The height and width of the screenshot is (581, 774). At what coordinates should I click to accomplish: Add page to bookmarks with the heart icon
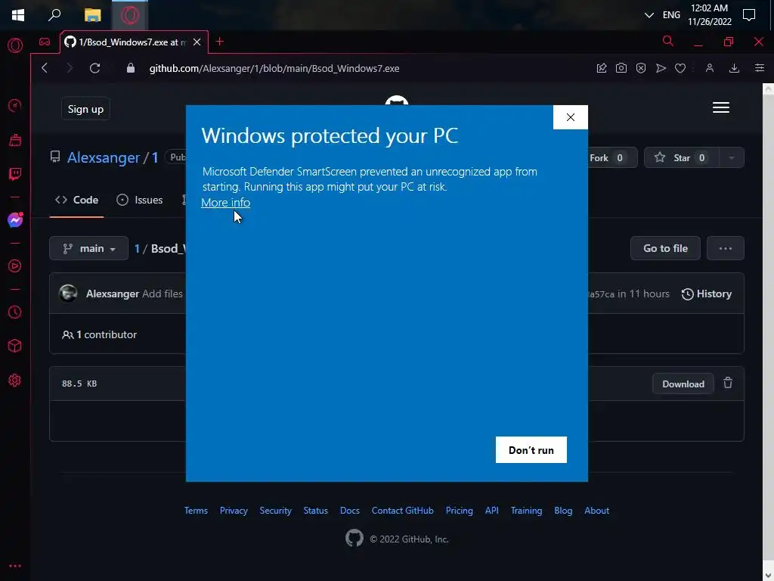(x=680, y=68)
